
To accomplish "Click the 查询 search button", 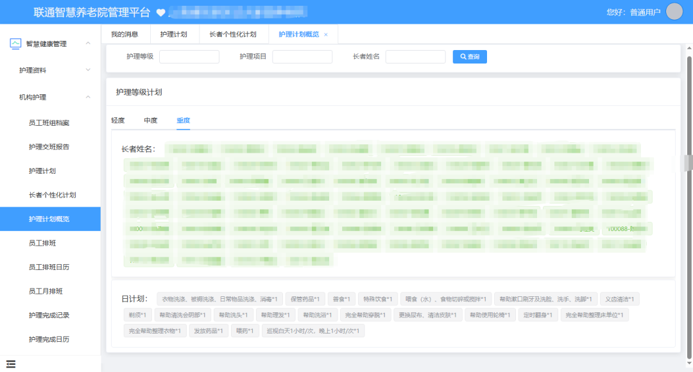I will pyautogui.click(x=468, y=56).
